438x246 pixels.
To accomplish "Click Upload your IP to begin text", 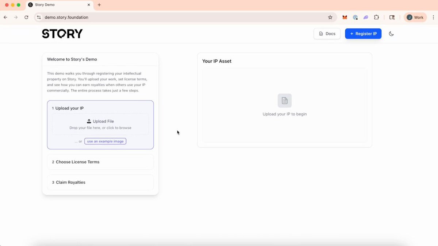I will tap(285, 114).
